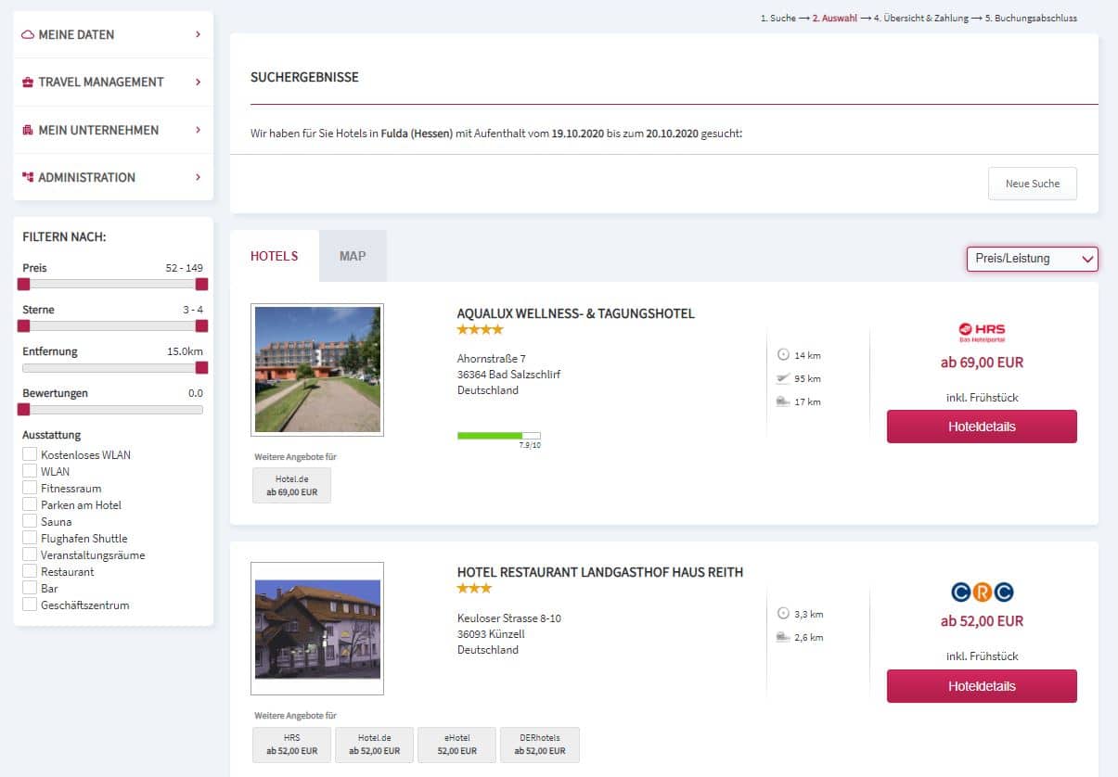Click the train station distance icon for Haus Reith
Screen dimensions: 1118x777
coord(782,637)
